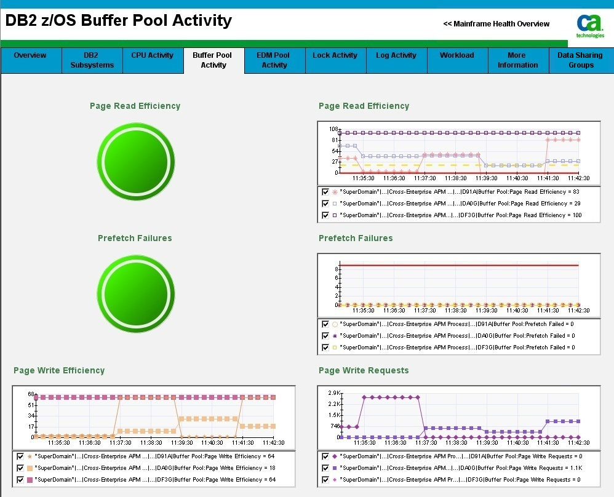Screen dimensions: 614x497
Task: Uncheck the DF3G Page Read Efficiency series
Action: click(325, 215)
